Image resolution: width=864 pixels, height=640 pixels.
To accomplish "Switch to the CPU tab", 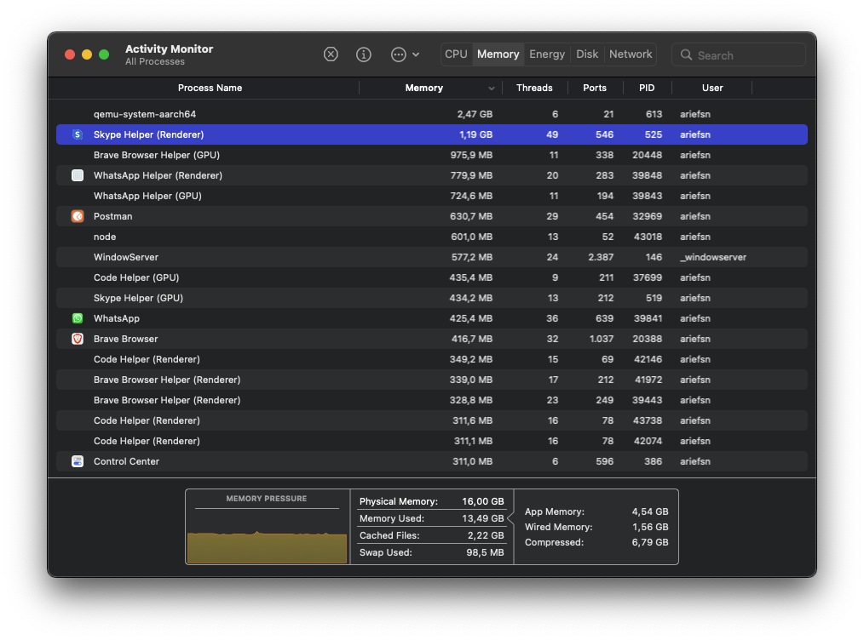I will point(456,54).
